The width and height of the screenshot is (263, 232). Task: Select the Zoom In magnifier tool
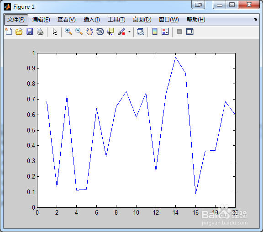click(x=68, y=32)
